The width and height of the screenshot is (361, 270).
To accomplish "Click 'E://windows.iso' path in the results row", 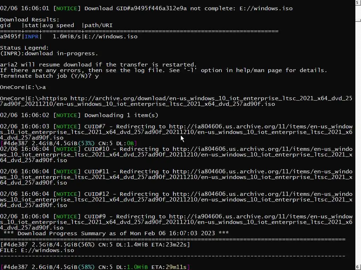I will (111, 37).
